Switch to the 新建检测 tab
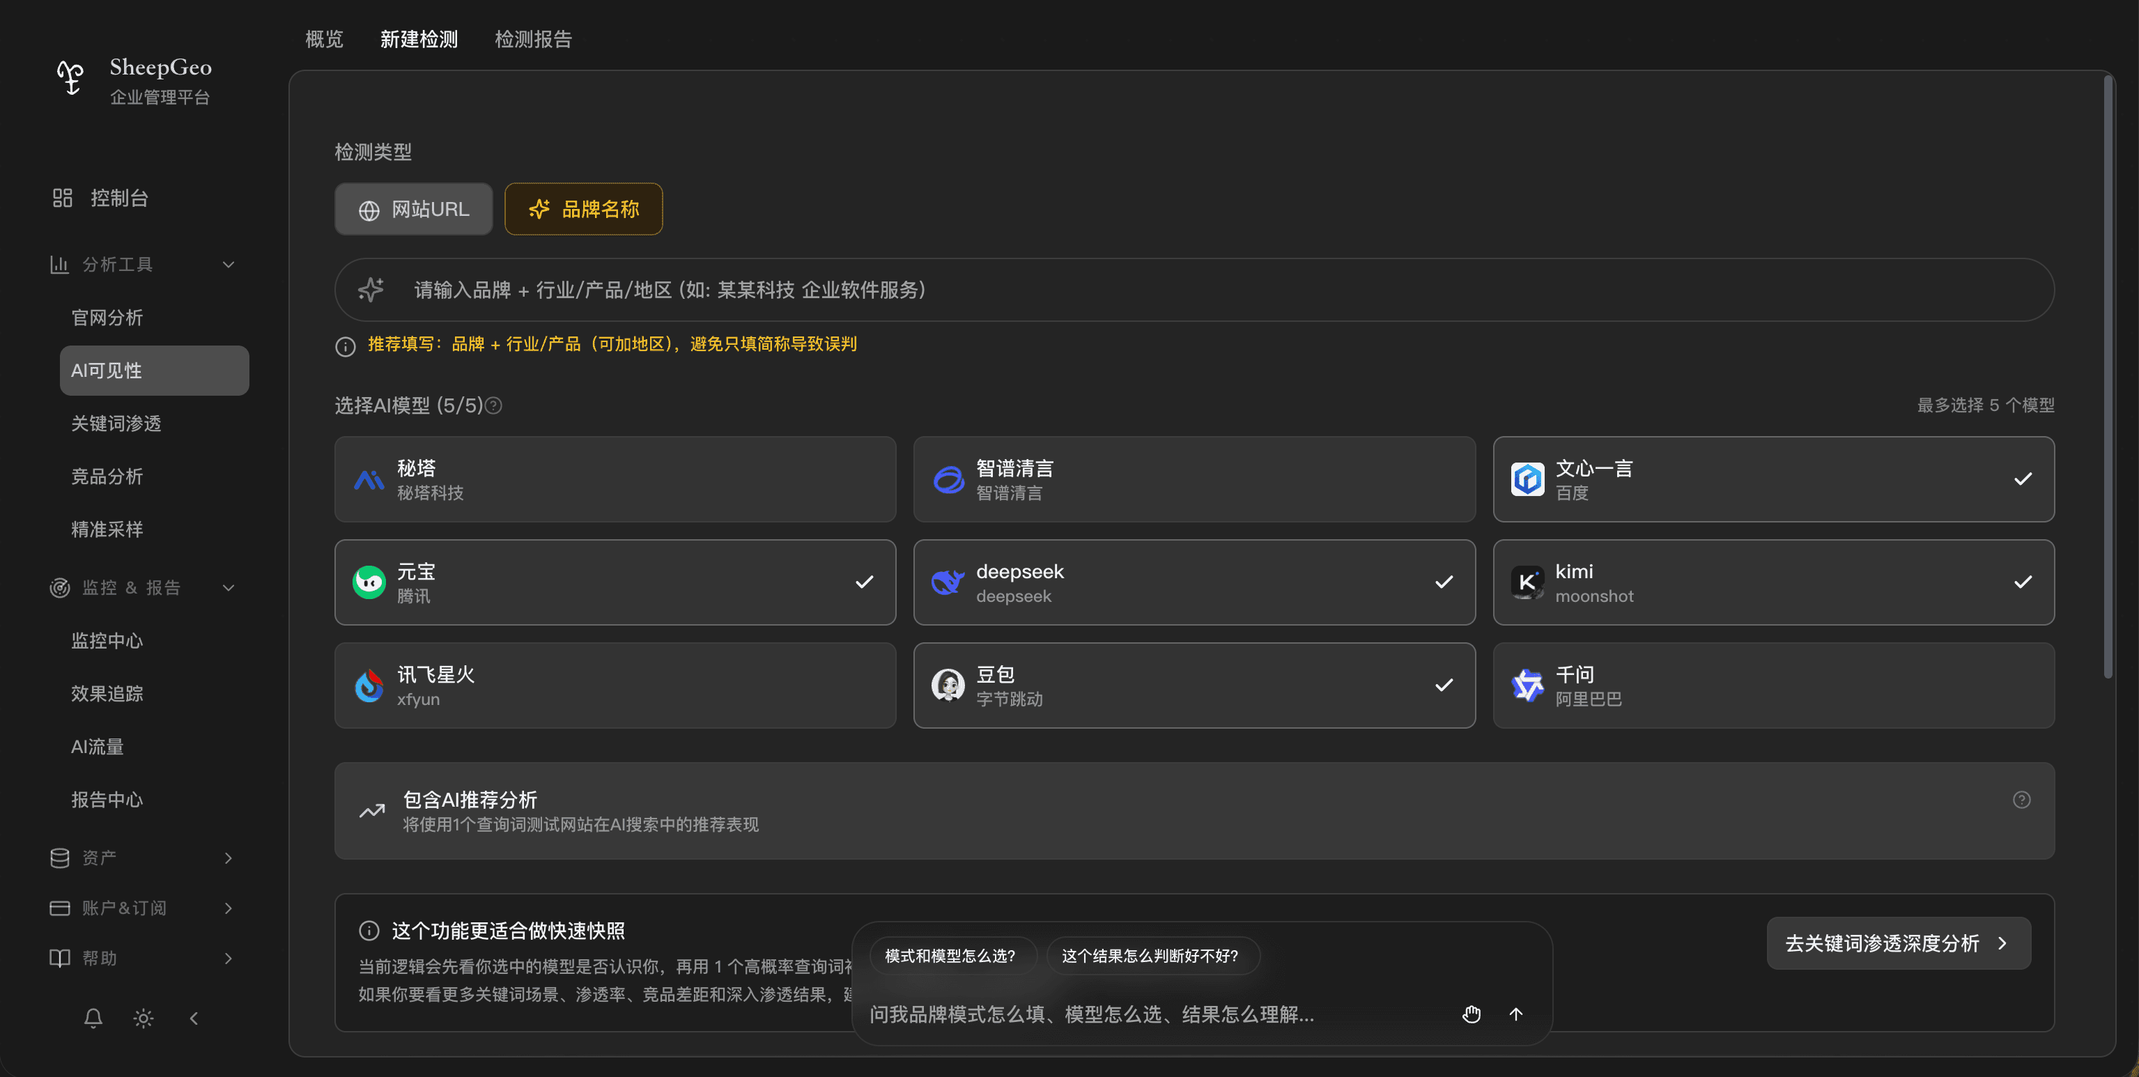2139x1077 pixels. pos(419,39)
